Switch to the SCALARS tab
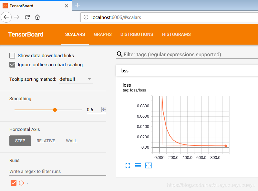The height and width of the screenshot is (191, 258). pos(75,34)
